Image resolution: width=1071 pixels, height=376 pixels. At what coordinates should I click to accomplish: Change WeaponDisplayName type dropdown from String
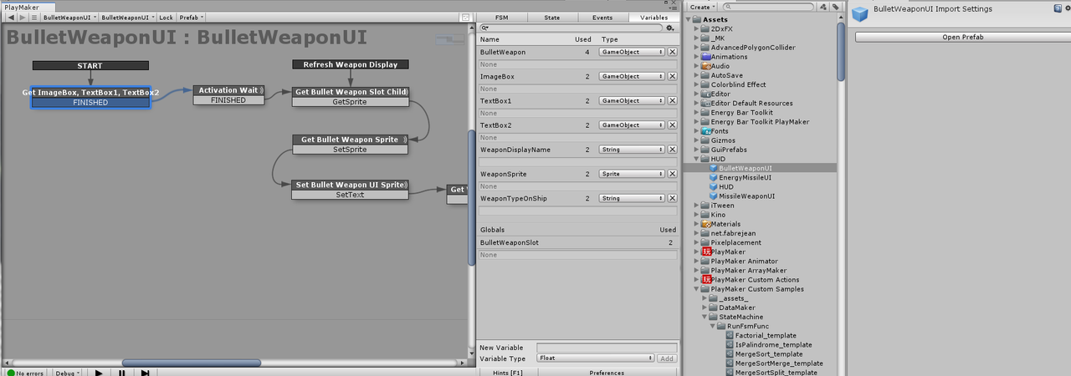[x=632, y=150]
